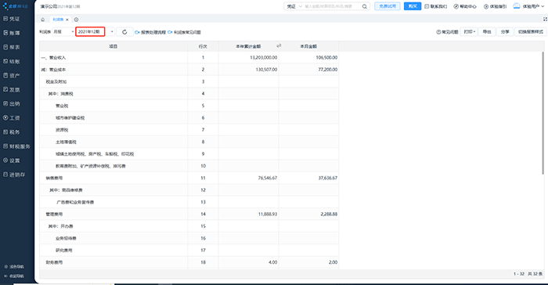548x285 pixels.
Task: Open 体验指引 in the top bar
Action: tap(496, 6)
